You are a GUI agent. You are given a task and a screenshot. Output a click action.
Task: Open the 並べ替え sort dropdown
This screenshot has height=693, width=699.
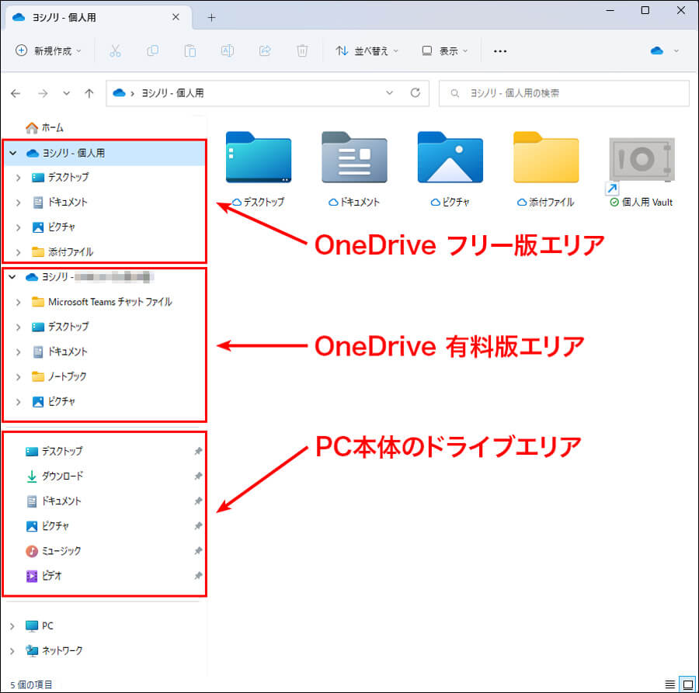(x=367, y=51)
